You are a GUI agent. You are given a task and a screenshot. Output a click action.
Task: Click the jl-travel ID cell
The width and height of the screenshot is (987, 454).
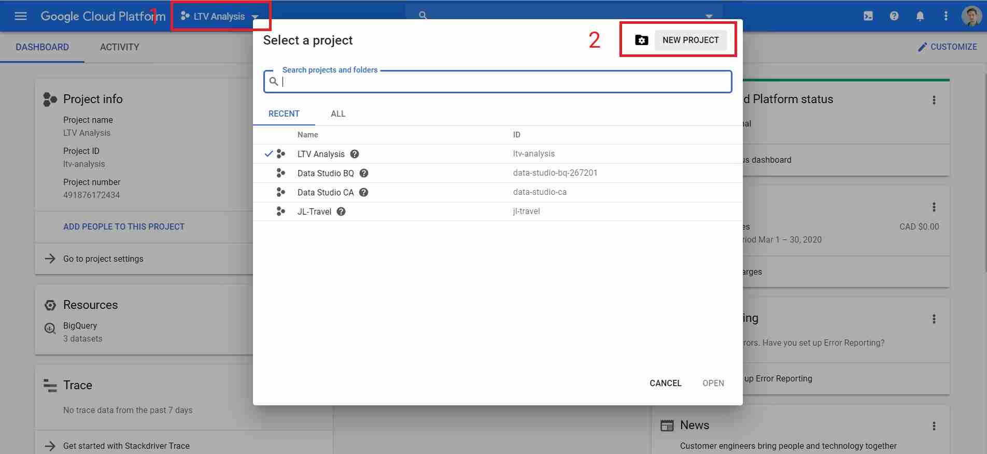click(527, 211)
